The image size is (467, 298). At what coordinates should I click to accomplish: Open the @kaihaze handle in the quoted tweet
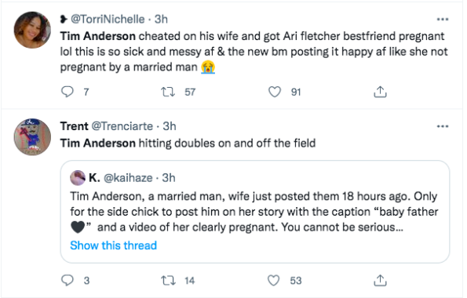tap(128, 178)
